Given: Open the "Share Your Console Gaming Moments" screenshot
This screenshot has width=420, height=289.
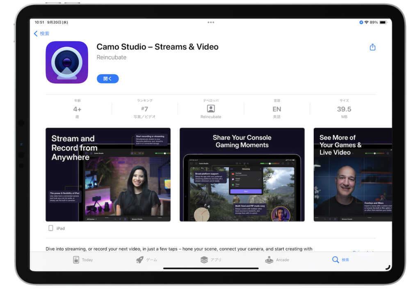Looking at the screenshot, I should point(242,175).
